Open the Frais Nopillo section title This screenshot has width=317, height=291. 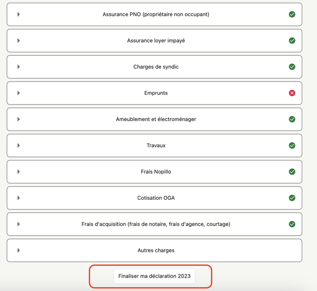click(x=156, y=172)
